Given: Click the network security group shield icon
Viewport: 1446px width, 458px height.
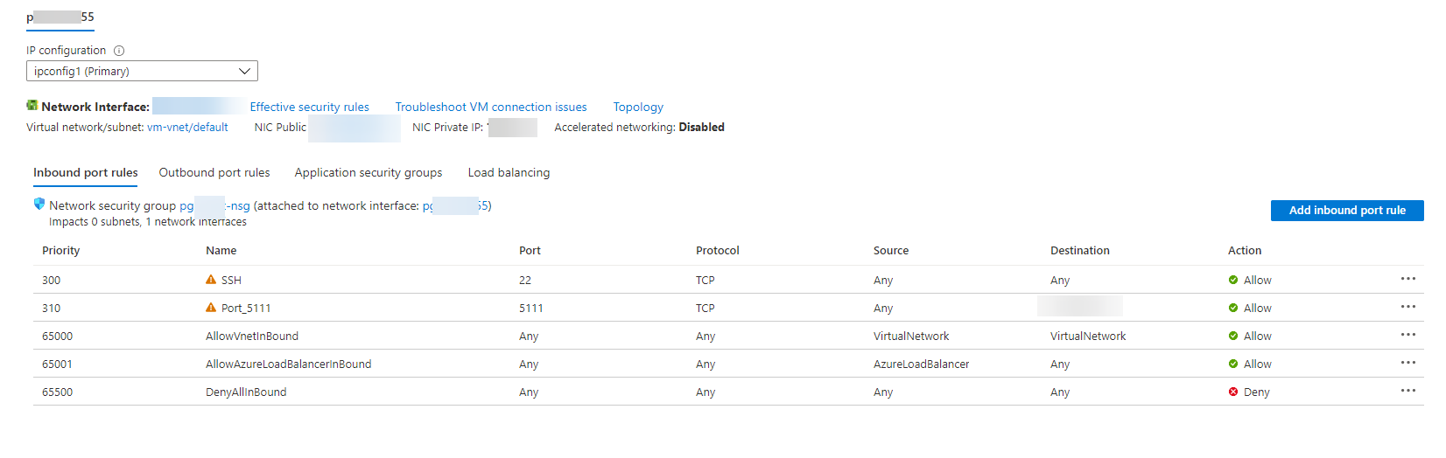Looking at the screenshot, I should [x=39, y=205].
